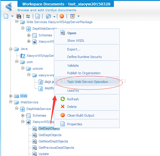Click the dept.java file icon
The height and width of the screenshot is (156, 160).
(x=41, y=82)
